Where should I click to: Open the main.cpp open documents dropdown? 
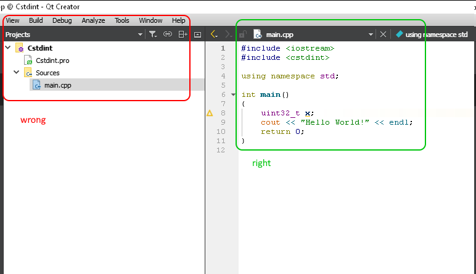coord(371,35)
